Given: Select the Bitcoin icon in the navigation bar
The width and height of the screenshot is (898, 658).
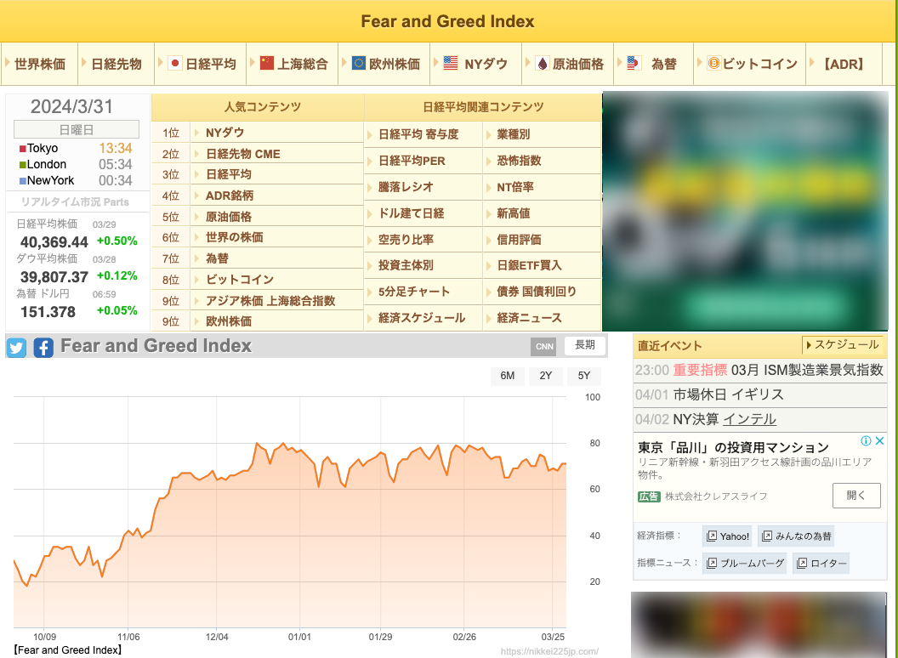Looking at the screenshot, I should point(713,63).
